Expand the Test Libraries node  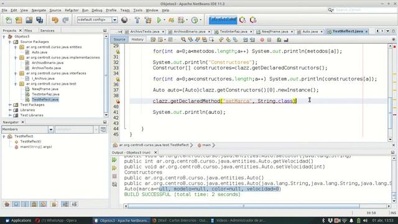click(x=10, y=115)
